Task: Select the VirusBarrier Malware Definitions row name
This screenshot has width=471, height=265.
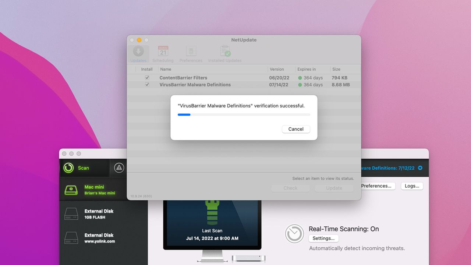Action: 195,85
